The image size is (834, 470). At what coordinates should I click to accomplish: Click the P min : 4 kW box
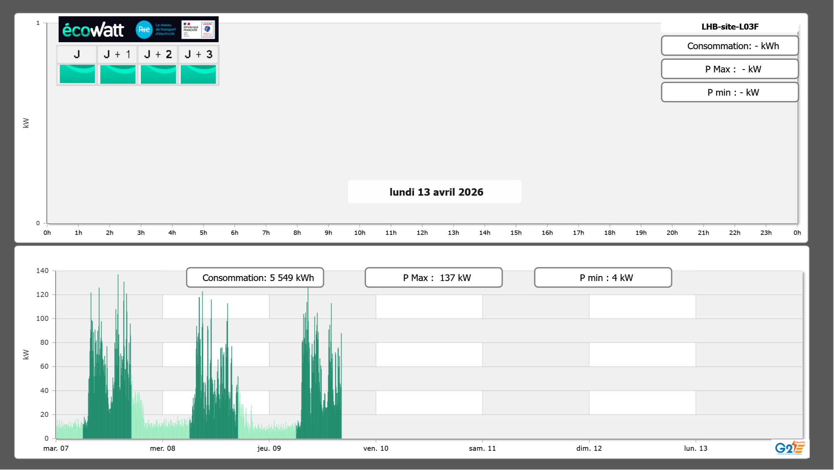pyautogui.click(x=603, y=278)
